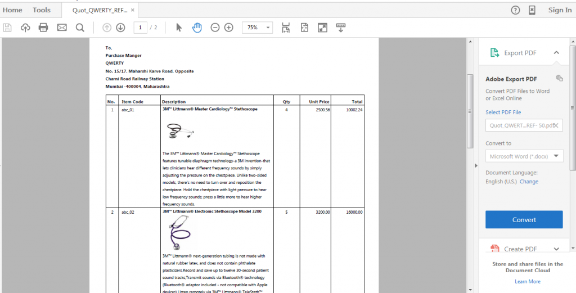The image size is (576, 293).
Task: Click the Adobe Export PDF heading
Action: coord(511,79)
